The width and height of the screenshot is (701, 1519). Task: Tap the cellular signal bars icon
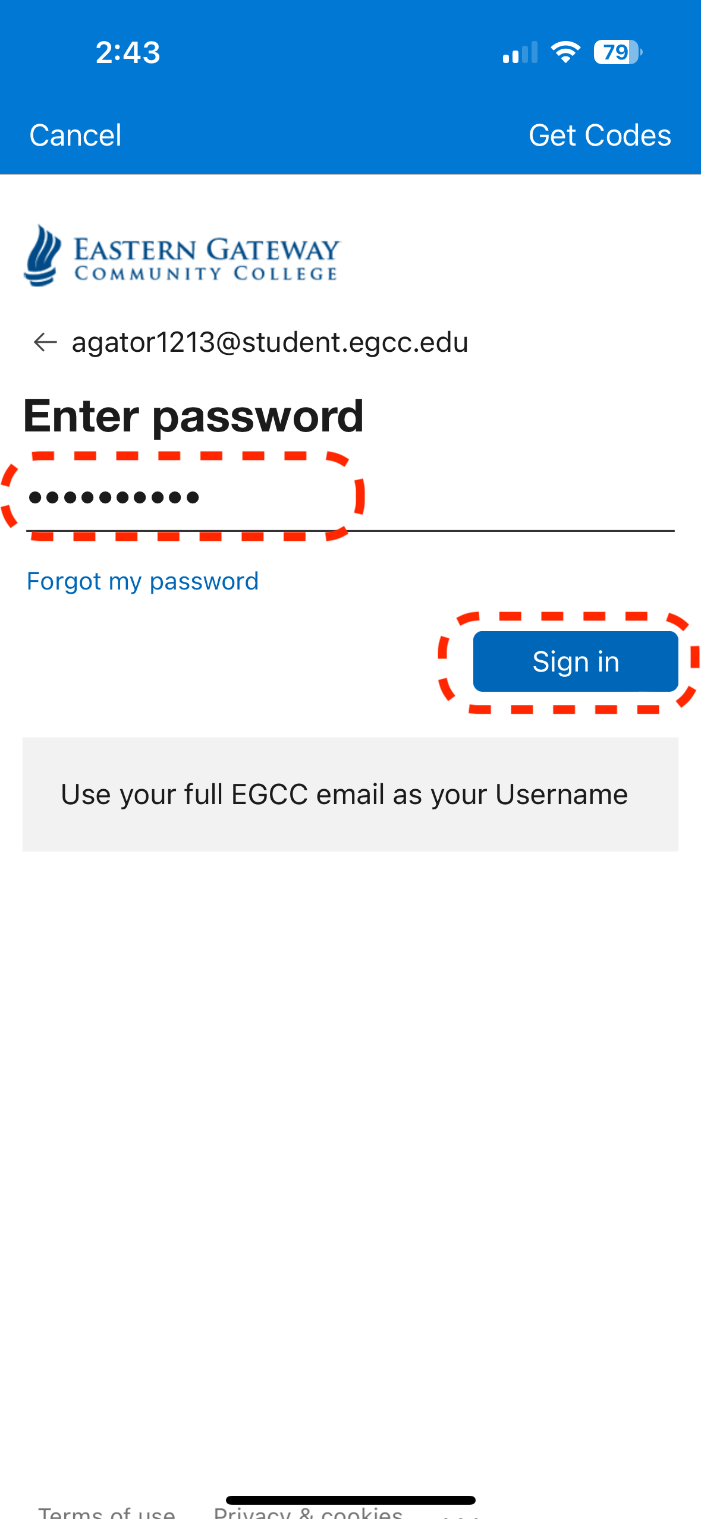(520, 52)
